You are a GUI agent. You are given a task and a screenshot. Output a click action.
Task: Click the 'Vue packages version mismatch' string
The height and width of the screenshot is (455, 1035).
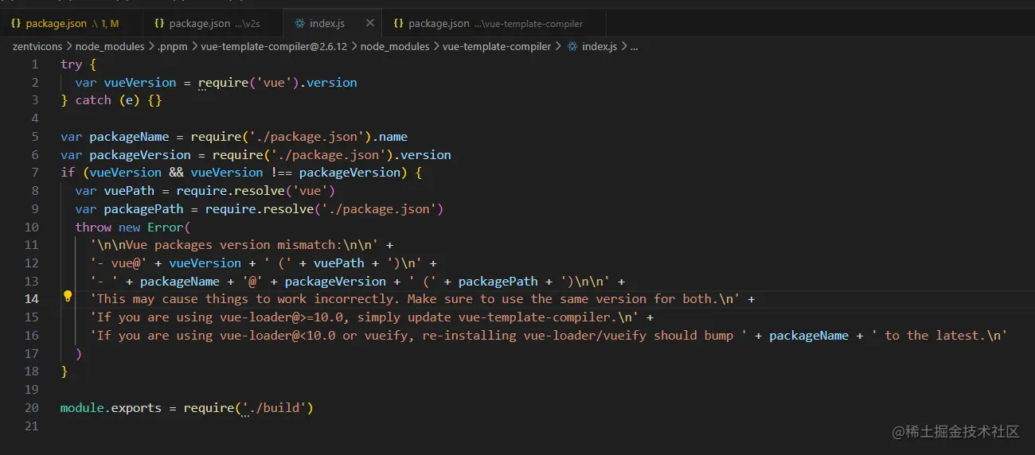pyautogui.click(x=234, y=245)
